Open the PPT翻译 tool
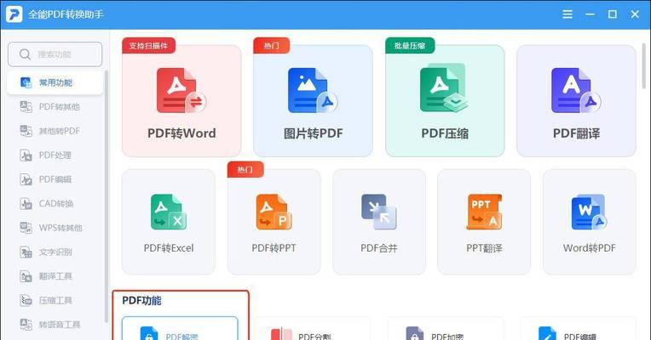 point(484,222)
